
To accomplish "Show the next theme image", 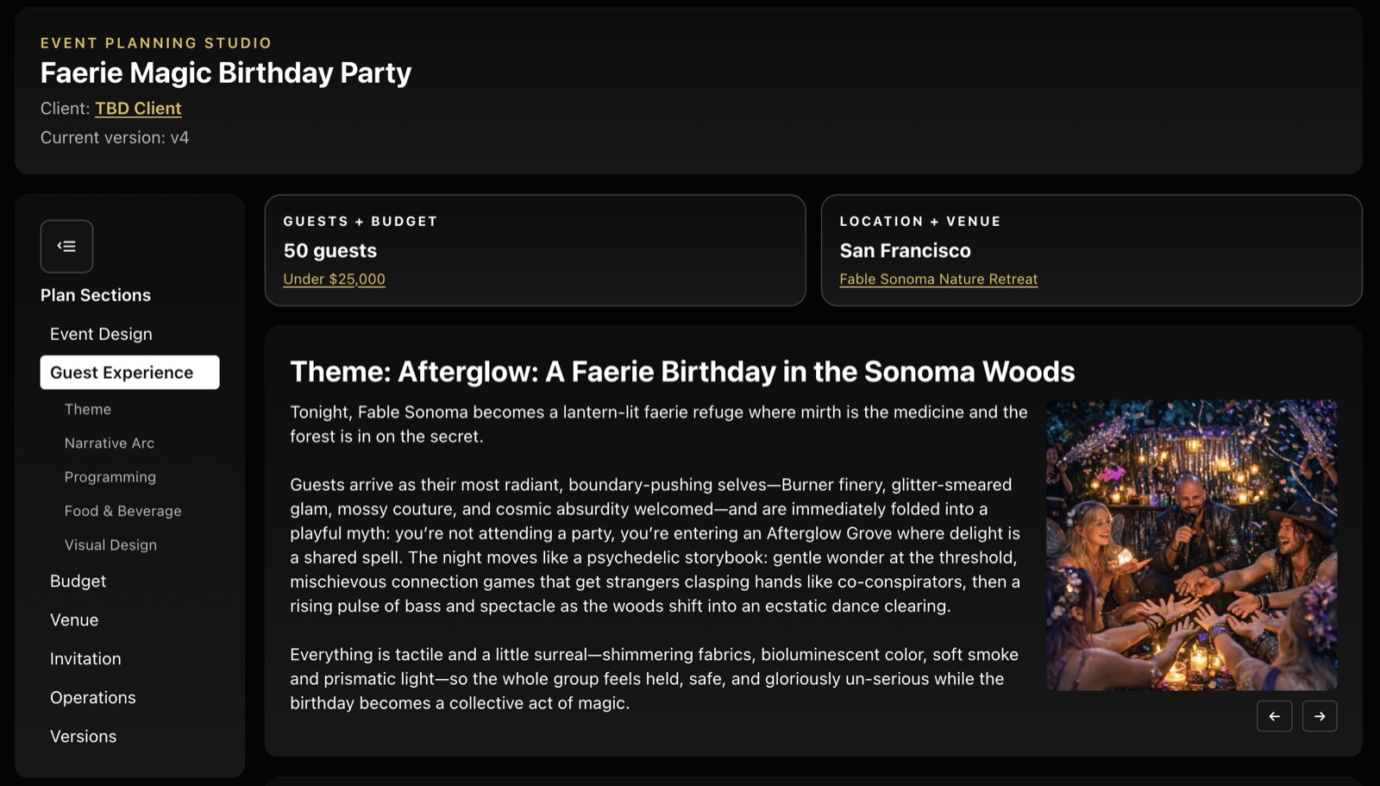I will coord(1320,716).
